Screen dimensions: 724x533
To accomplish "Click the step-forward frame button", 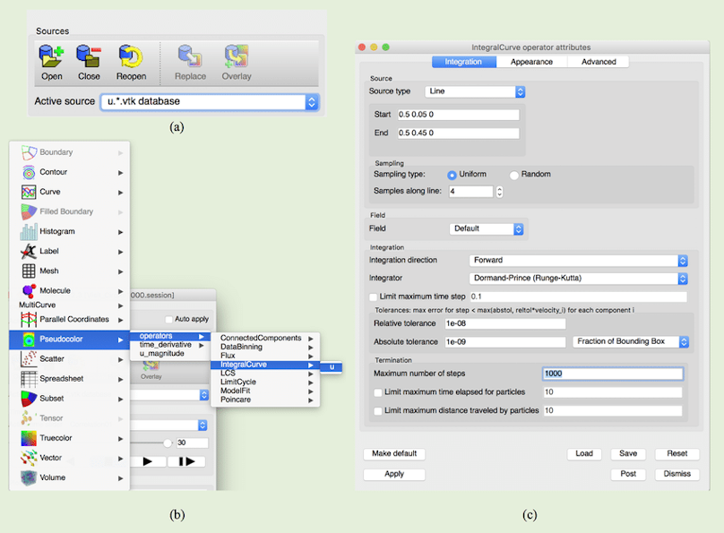I will click(x=186, y=461).
